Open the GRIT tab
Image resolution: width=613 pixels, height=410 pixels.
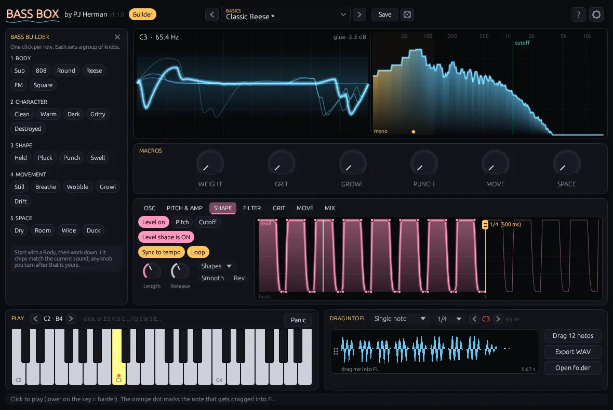(279, 208)
